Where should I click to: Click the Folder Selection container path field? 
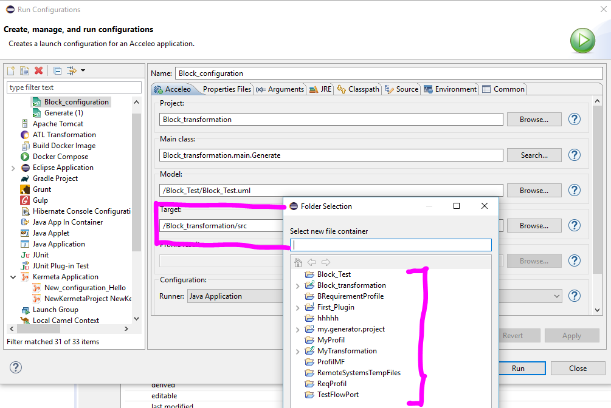391,245
